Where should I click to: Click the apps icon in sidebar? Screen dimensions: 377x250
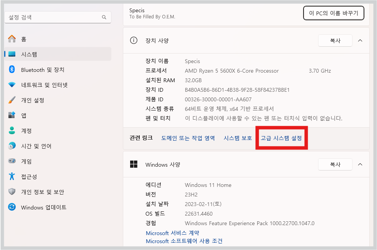click(x=12, y=115)
